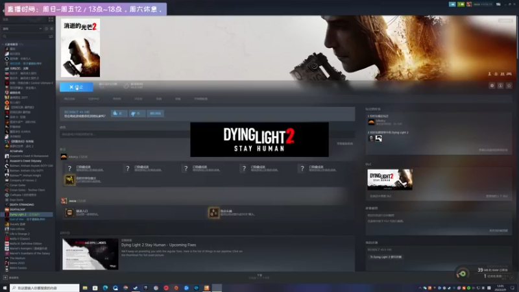Select Mafia III: Definitive Edition entry
The image size is (519, 292).
(x=26, y=244)
